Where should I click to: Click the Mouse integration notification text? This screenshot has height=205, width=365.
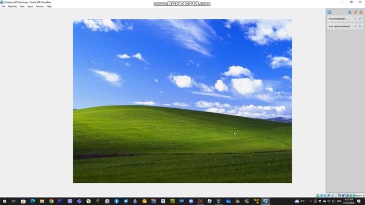(x=338, y=19)
